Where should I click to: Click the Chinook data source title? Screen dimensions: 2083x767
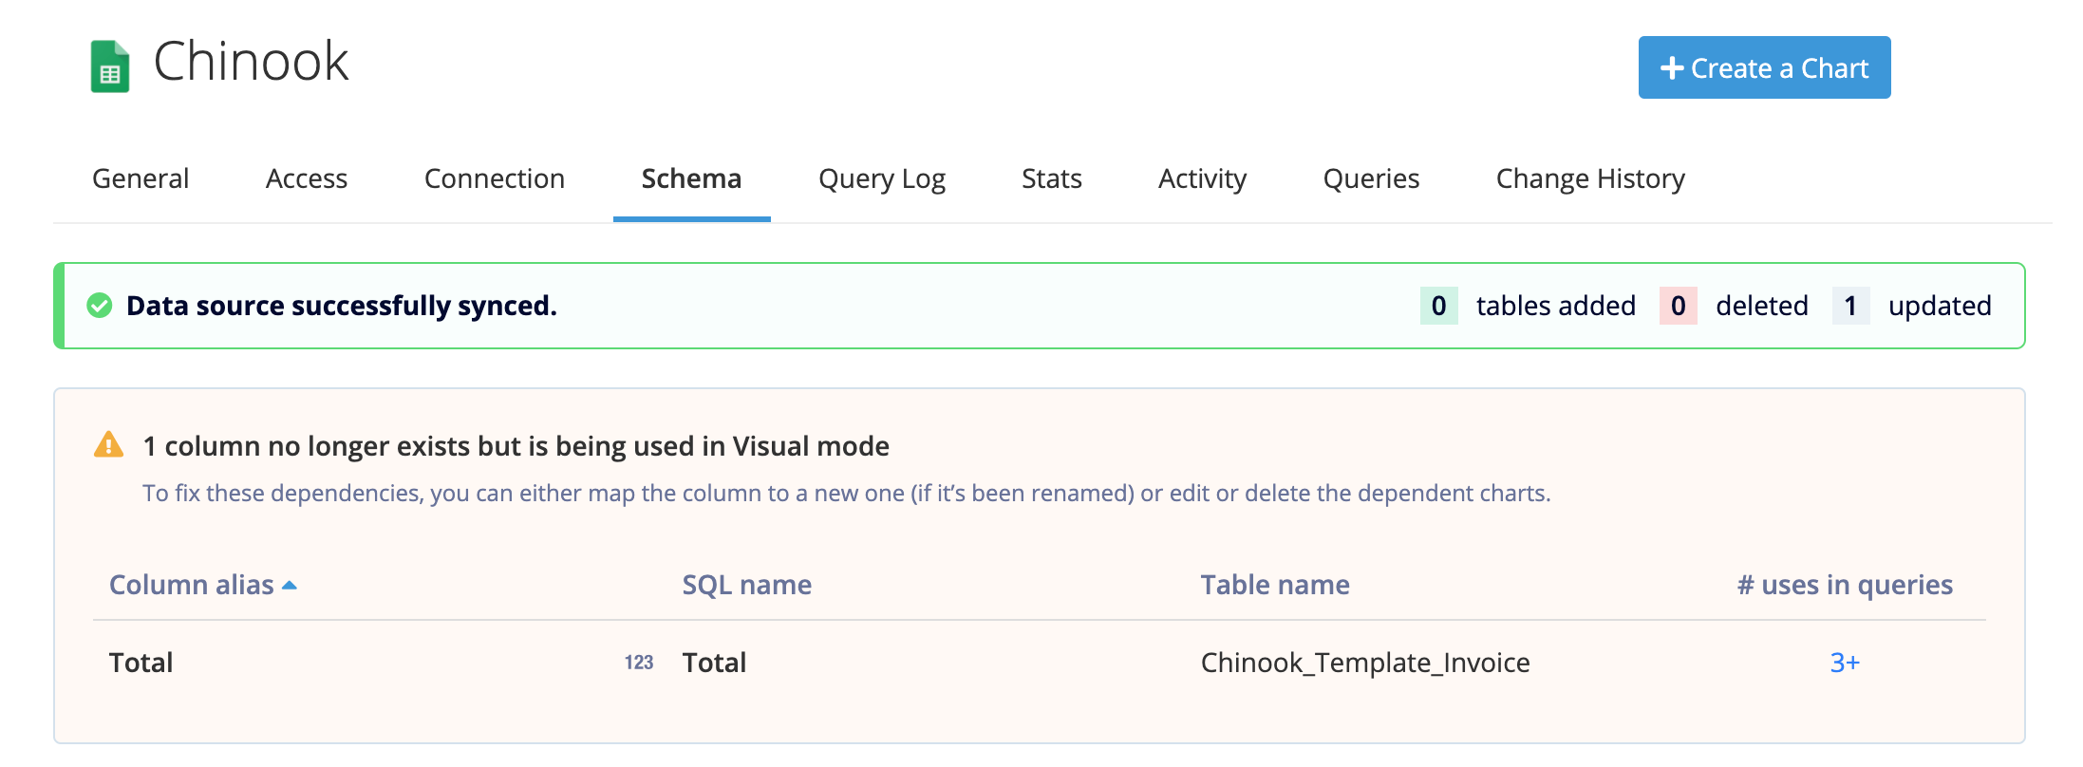click(x=252, y=62)
